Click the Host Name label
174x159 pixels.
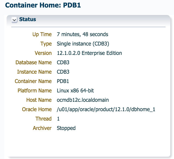point(39,100)
